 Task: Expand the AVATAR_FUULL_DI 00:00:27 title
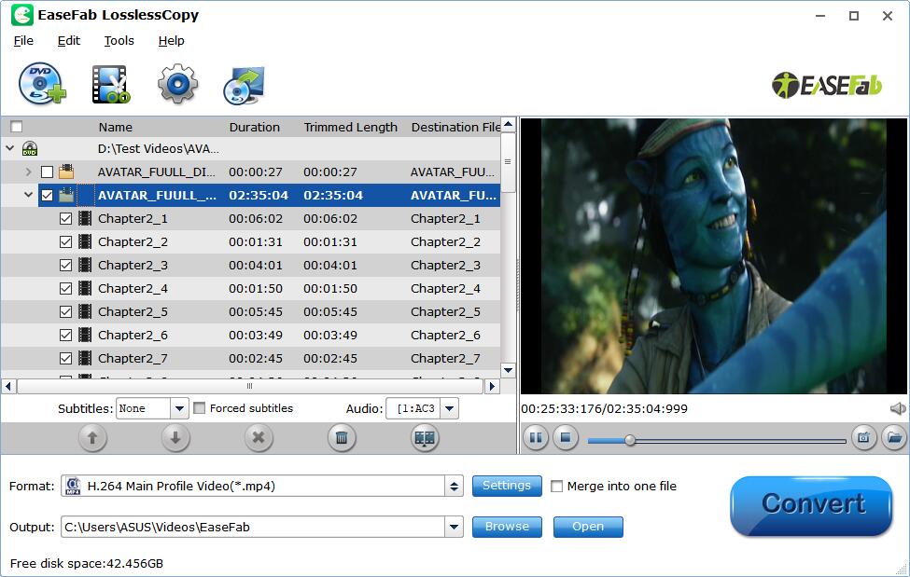coord(28,172)
